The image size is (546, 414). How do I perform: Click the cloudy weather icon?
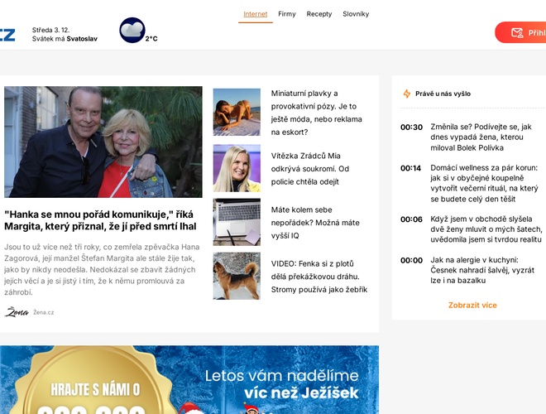tap(132, 30)
